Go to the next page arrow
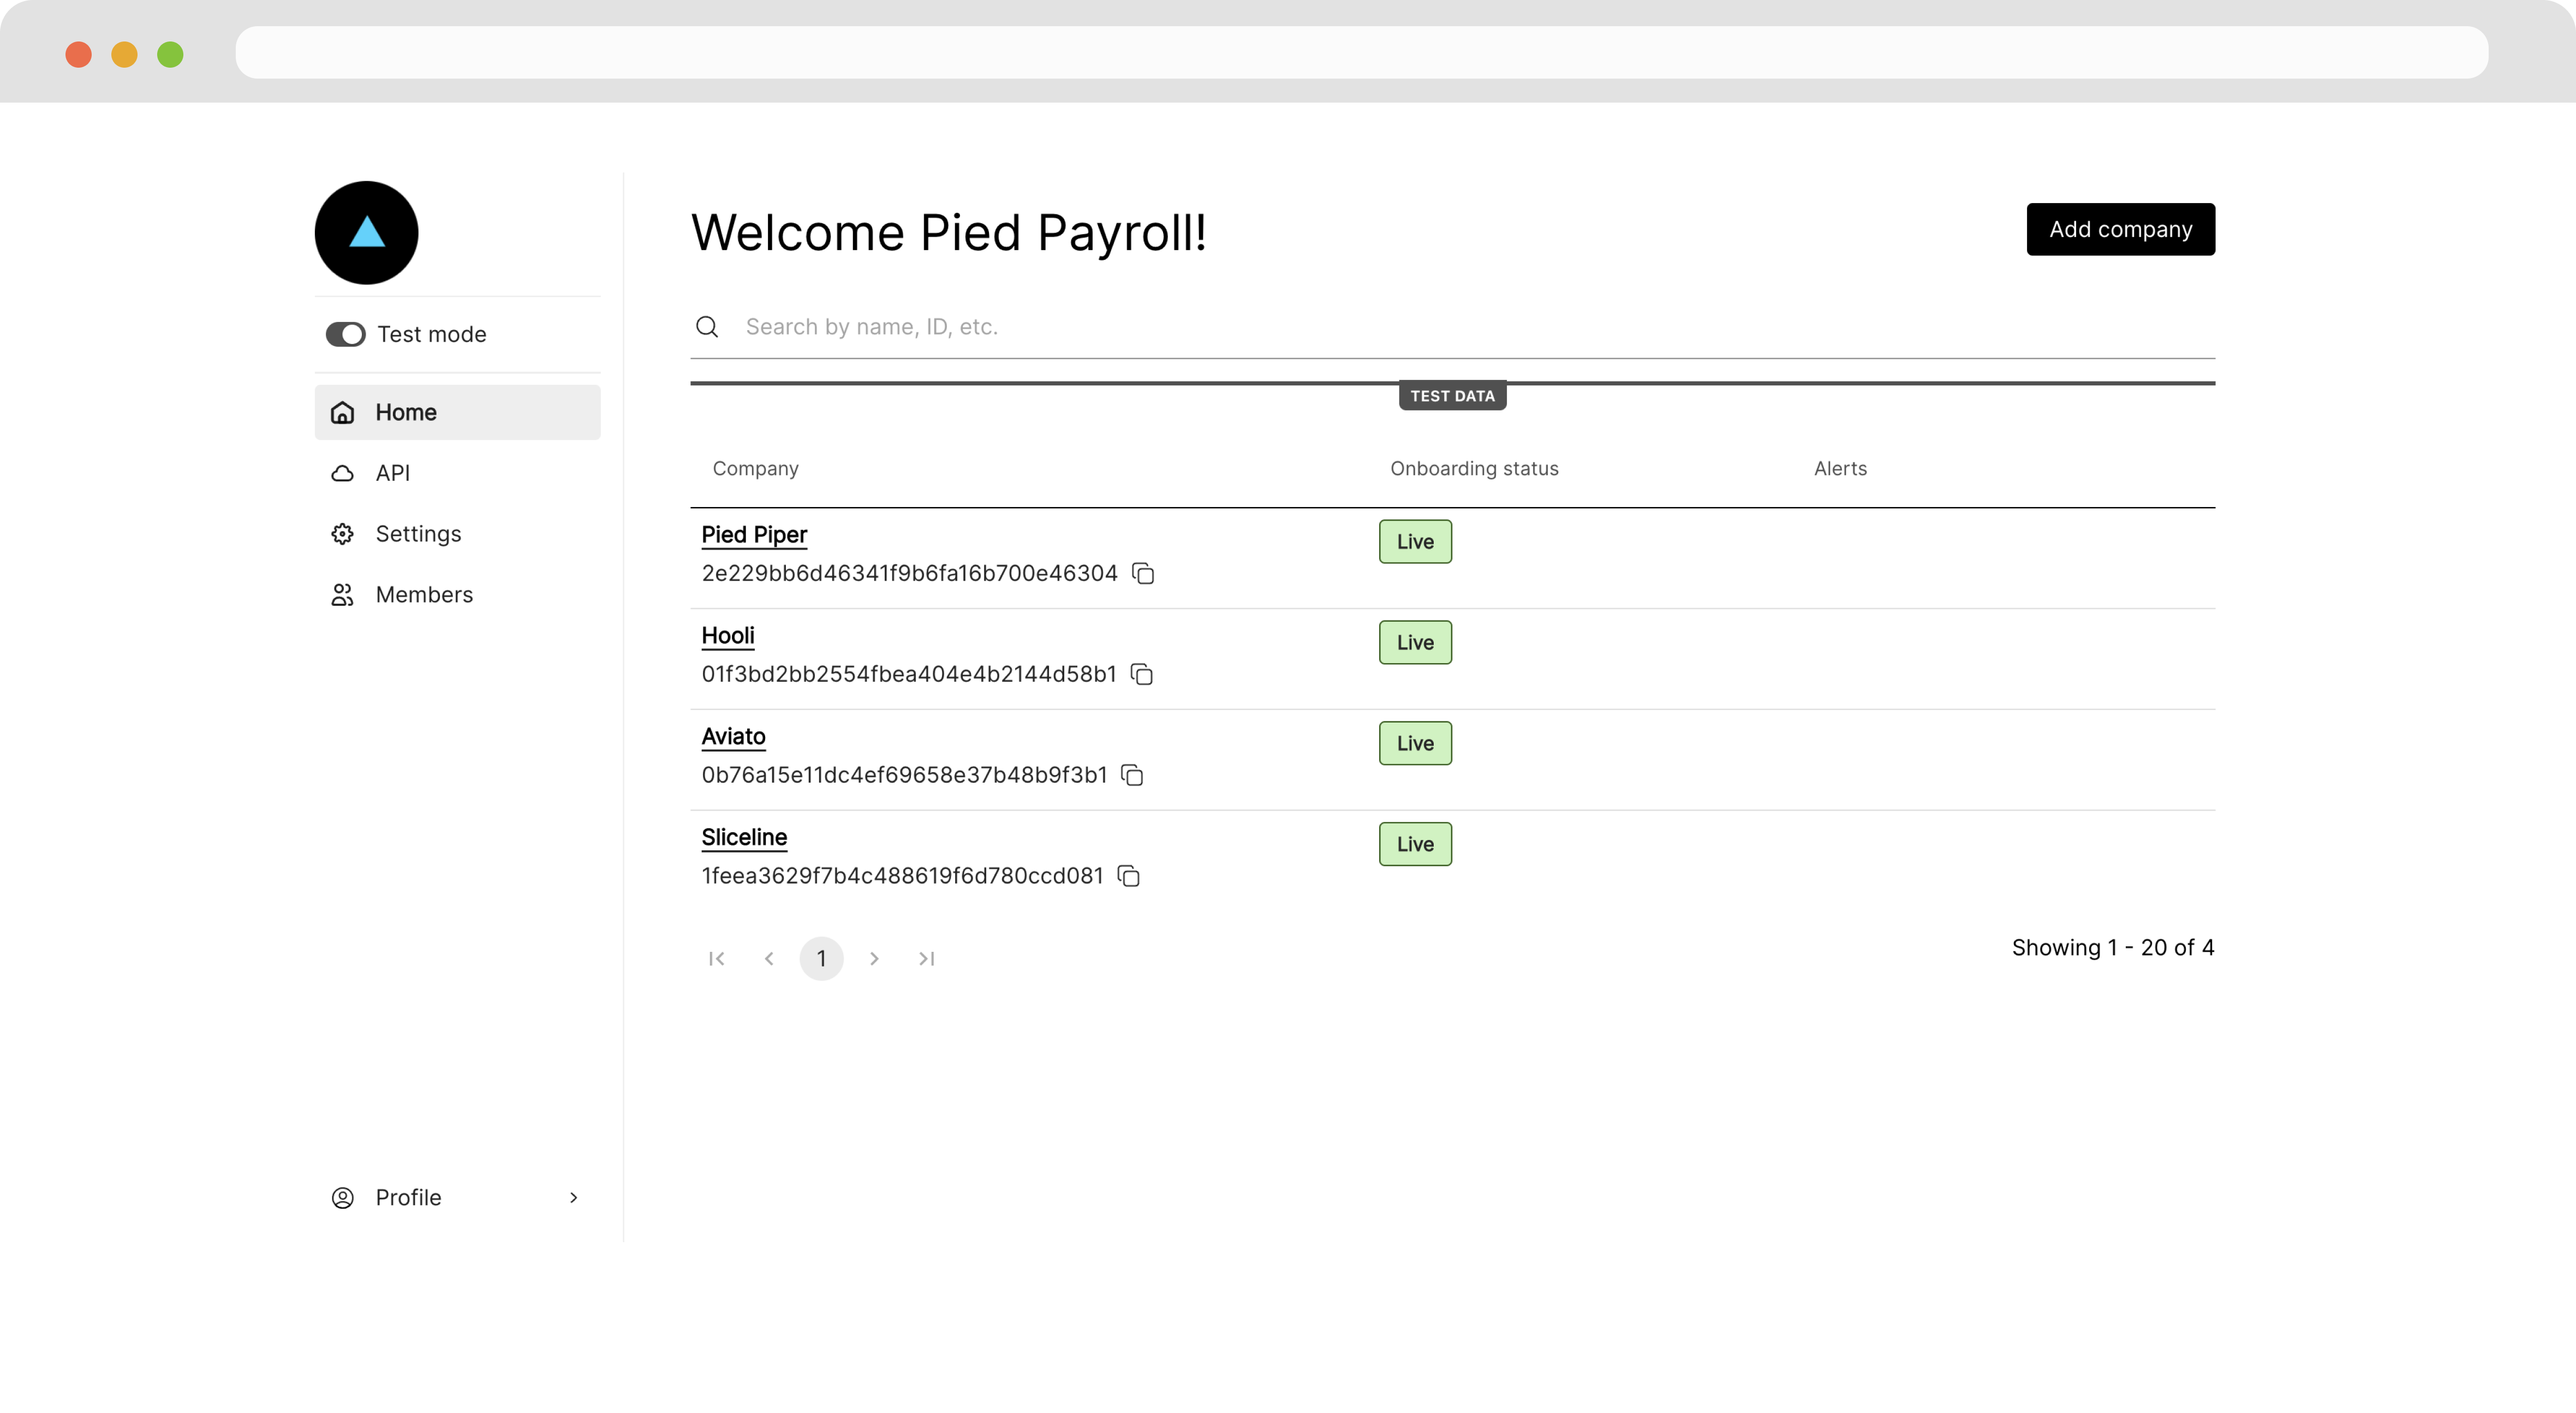The image size is (2576, 1413). 874,959
